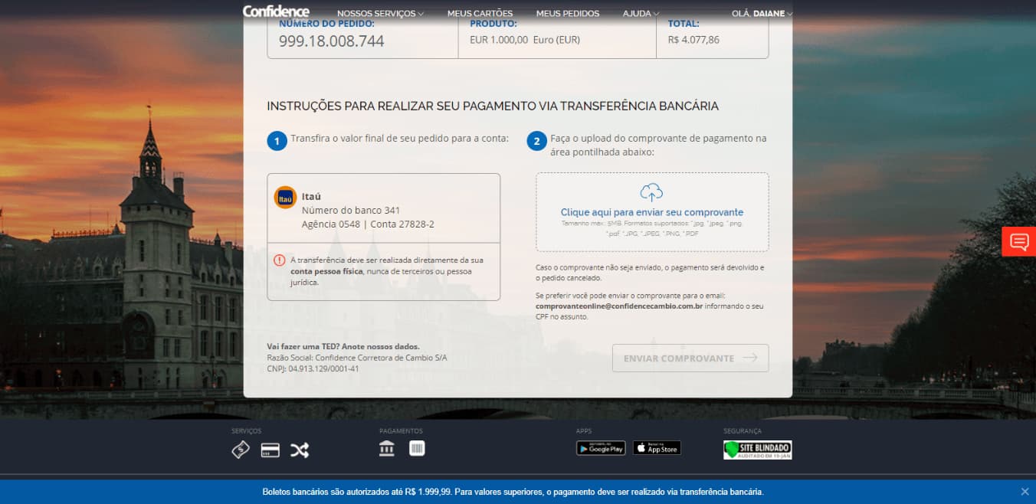This screenshot has width=1036, height=504.
Task: Click 'Clique aqui para enviar seu comprovante'
Action: click(651, 212)
